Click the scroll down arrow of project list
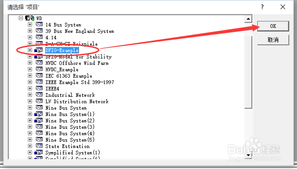Screen dimensions: 297x169 [248, 155]
